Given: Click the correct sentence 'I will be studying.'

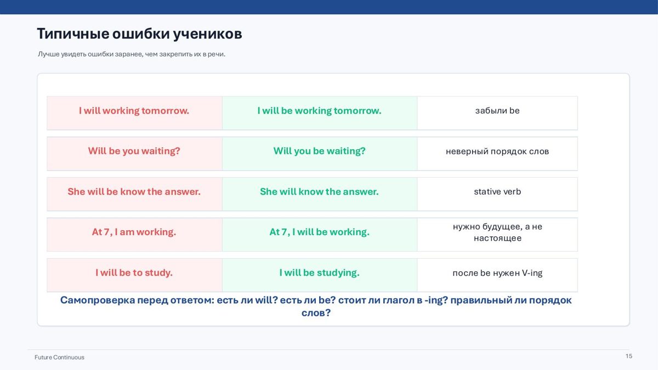Looking at the screenshot, I should [x=319, y=273].
